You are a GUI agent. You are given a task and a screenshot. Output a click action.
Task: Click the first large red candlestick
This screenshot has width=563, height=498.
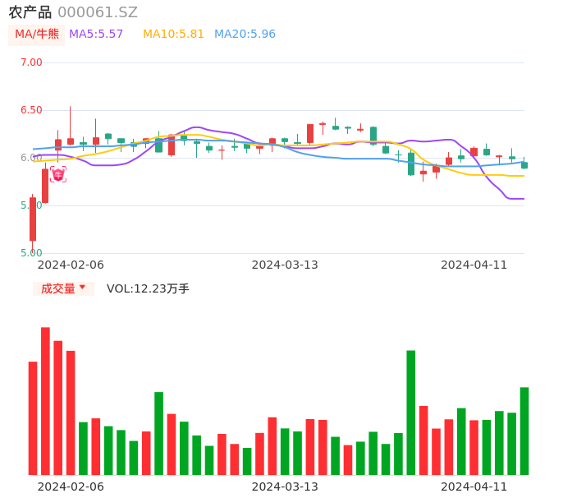point(33,219)
